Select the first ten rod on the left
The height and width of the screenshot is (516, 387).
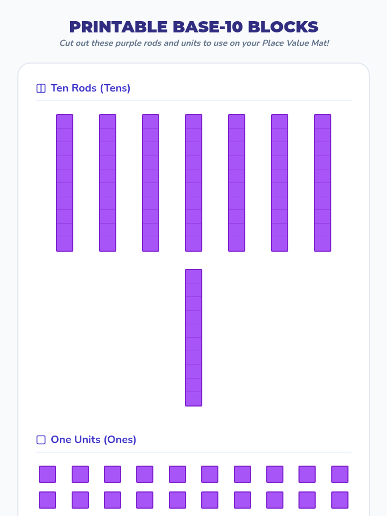(x=65, y=183)
